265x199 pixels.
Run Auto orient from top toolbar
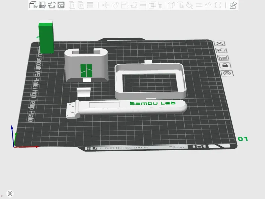[52, 5]
